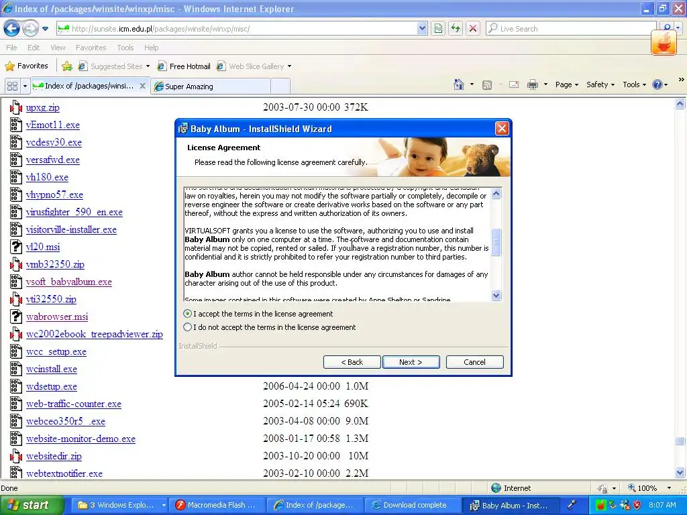Click the blue Help question icon
Screen dimensions: 687x515
coord(657,84)
